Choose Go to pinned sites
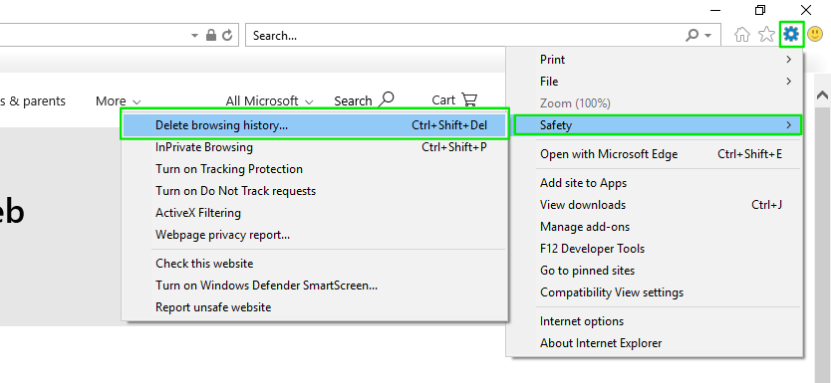The height and width of the screenshot is (383, 831). (x=656, y=271)
